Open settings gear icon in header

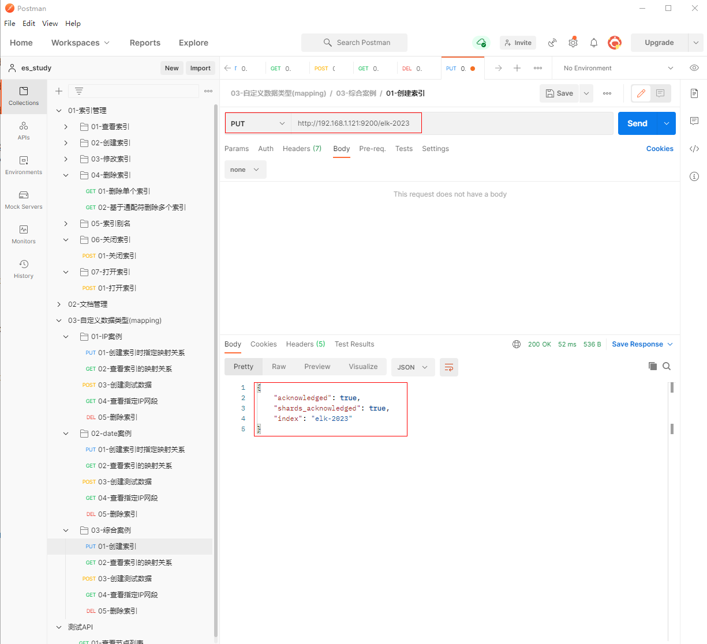pyautogui.click(x=573, y=43)
